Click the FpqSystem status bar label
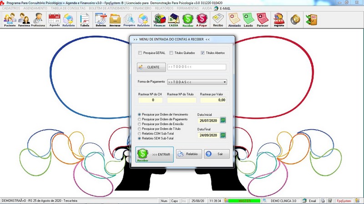 click(x=344, y=201)
